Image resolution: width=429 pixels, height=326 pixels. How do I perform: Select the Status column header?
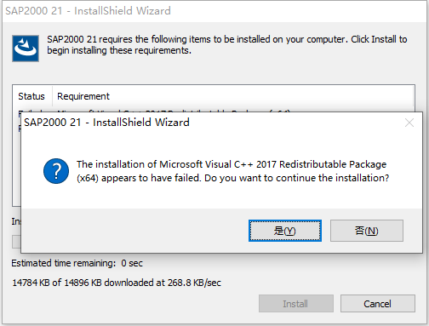coord(31,96)
